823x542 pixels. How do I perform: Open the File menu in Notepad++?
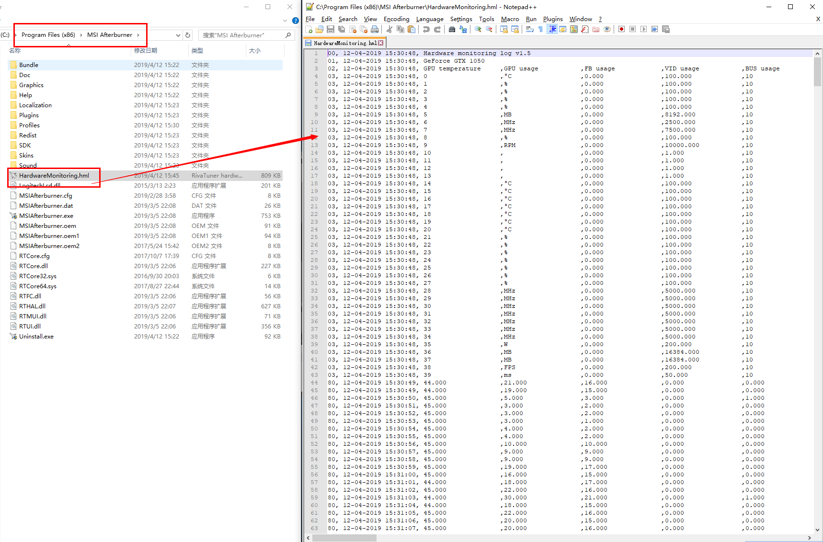[310, 19]
